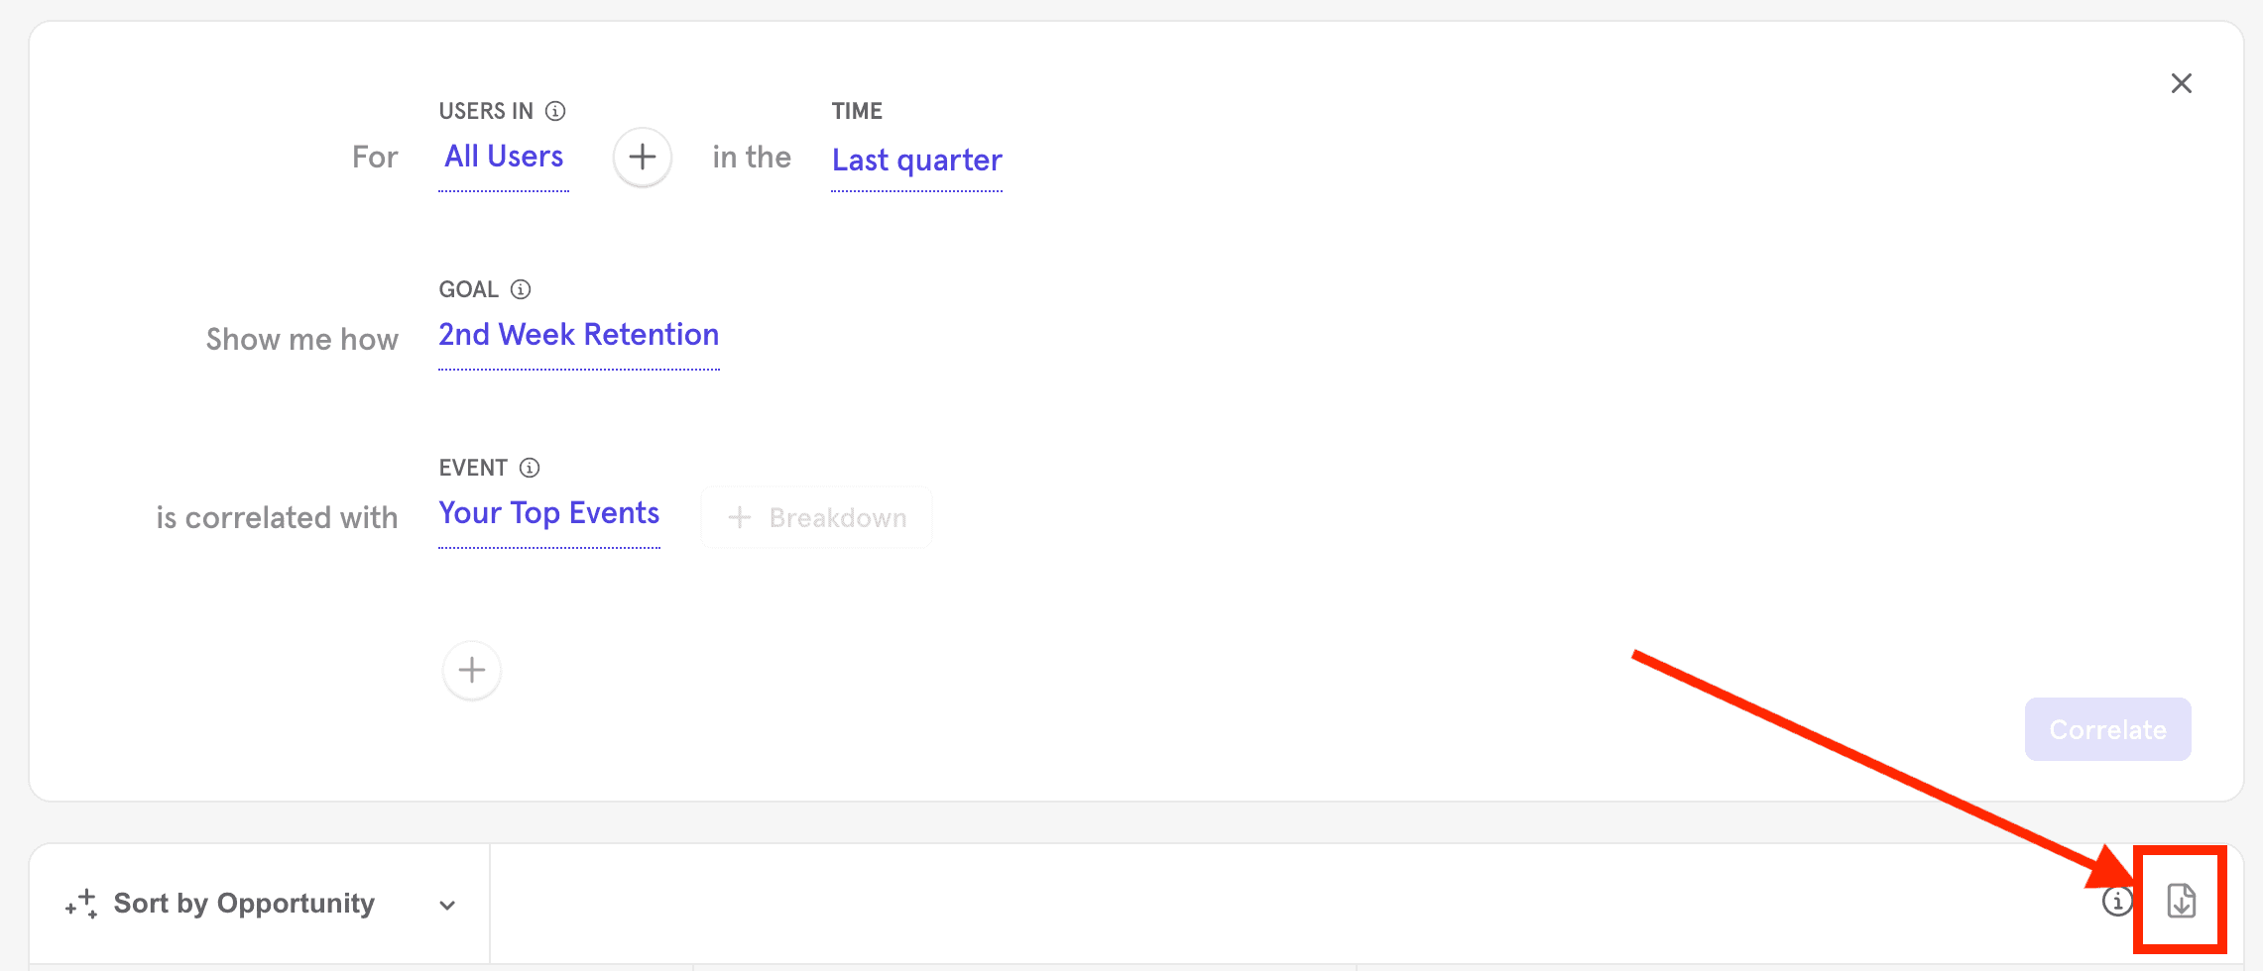Open the Sort by Opportunity menu
Image resolution: width=2263 pixels, height=971 pixels.
[x=244, y=904]
